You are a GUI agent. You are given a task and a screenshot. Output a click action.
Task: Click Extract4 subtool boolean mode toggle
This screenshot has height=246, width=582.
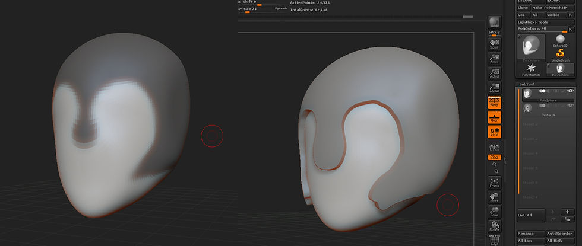pos(543,106)
